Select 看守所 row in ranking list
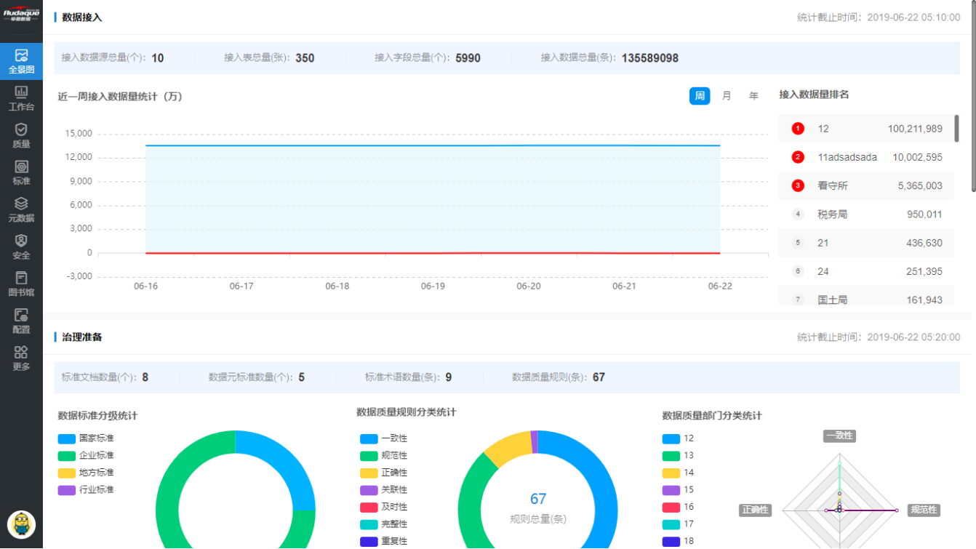The image size is (976, 549). 866,185
